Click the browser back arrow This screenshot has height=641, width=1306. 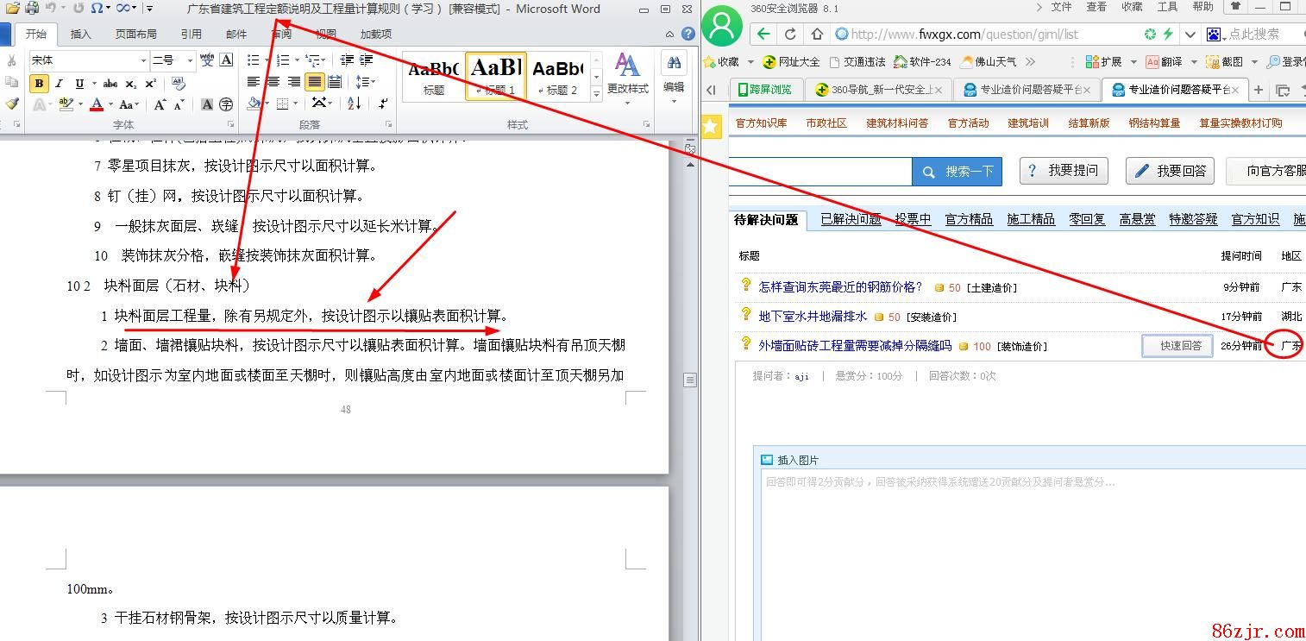click(763, 35)
